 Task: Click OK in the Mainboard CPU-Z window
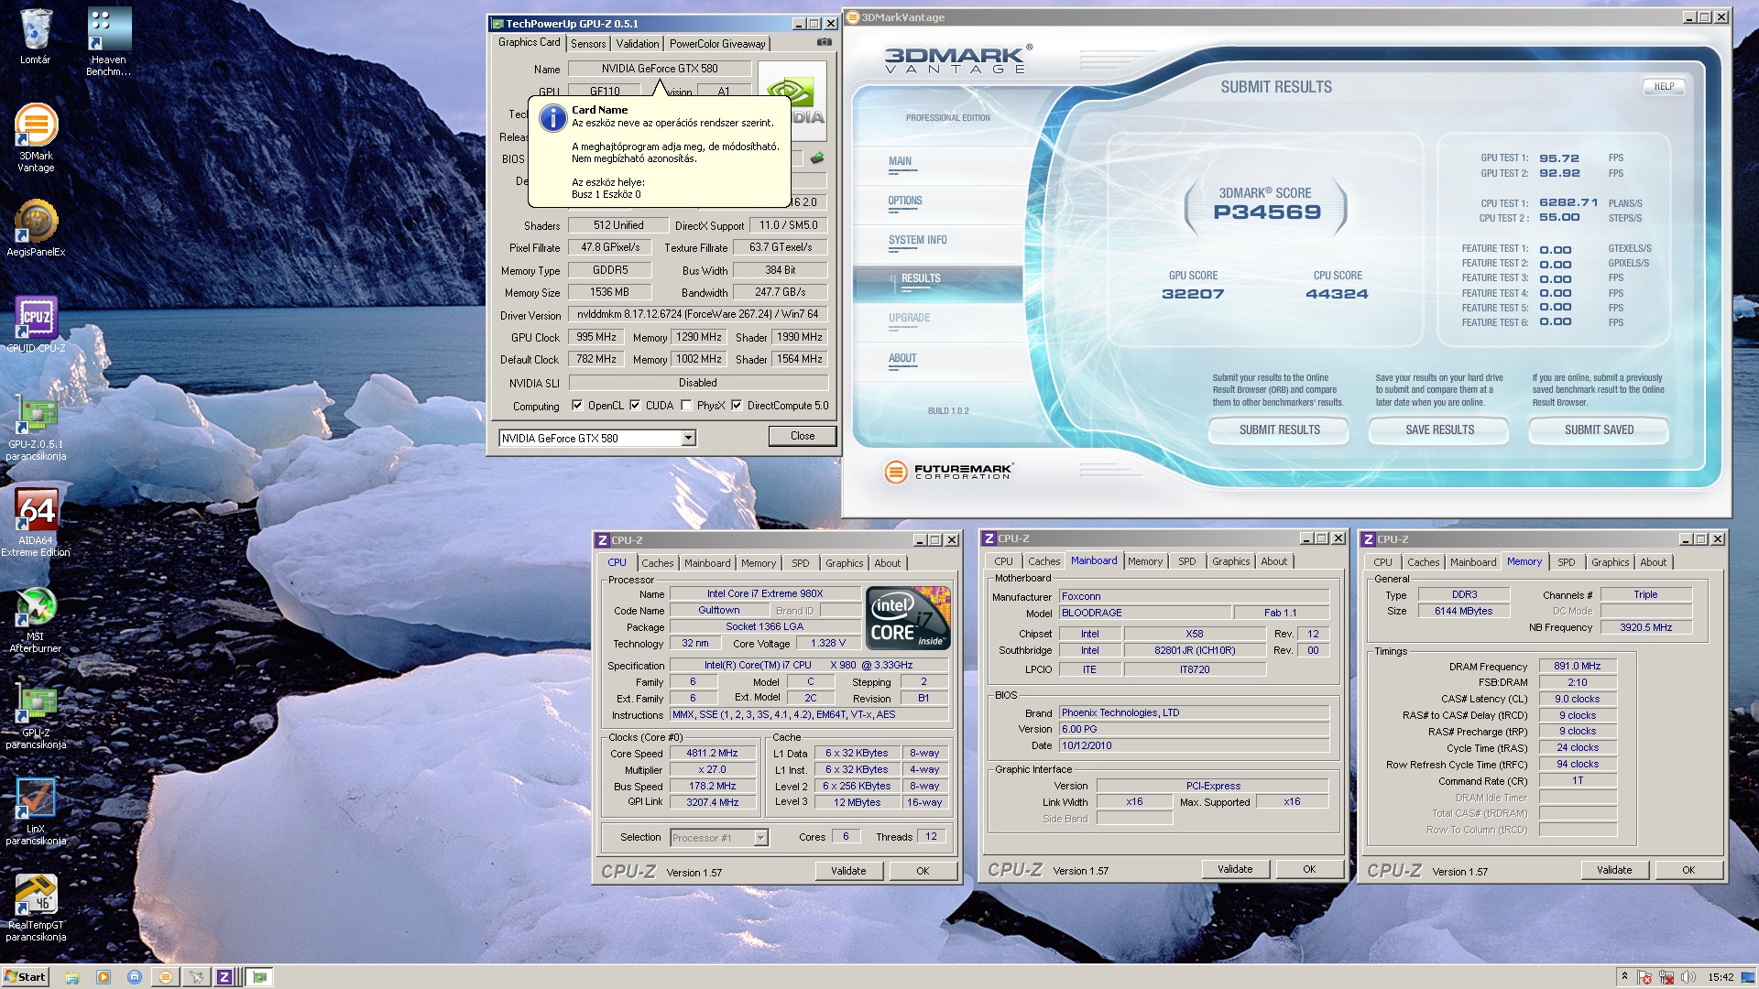pos(1309,869)
